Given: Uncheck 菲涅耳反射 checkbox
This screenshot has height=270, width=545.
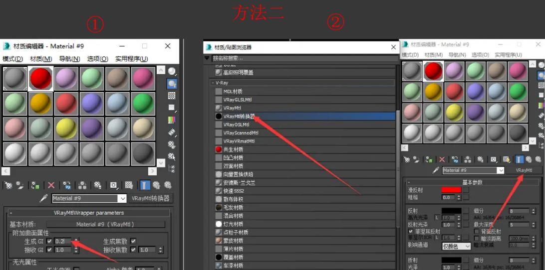Looking at the screenshot, I should point(411,231).
